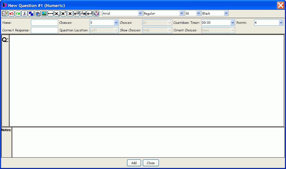Apply subscript formatting

pyautogui.click(x=57, y=13)
